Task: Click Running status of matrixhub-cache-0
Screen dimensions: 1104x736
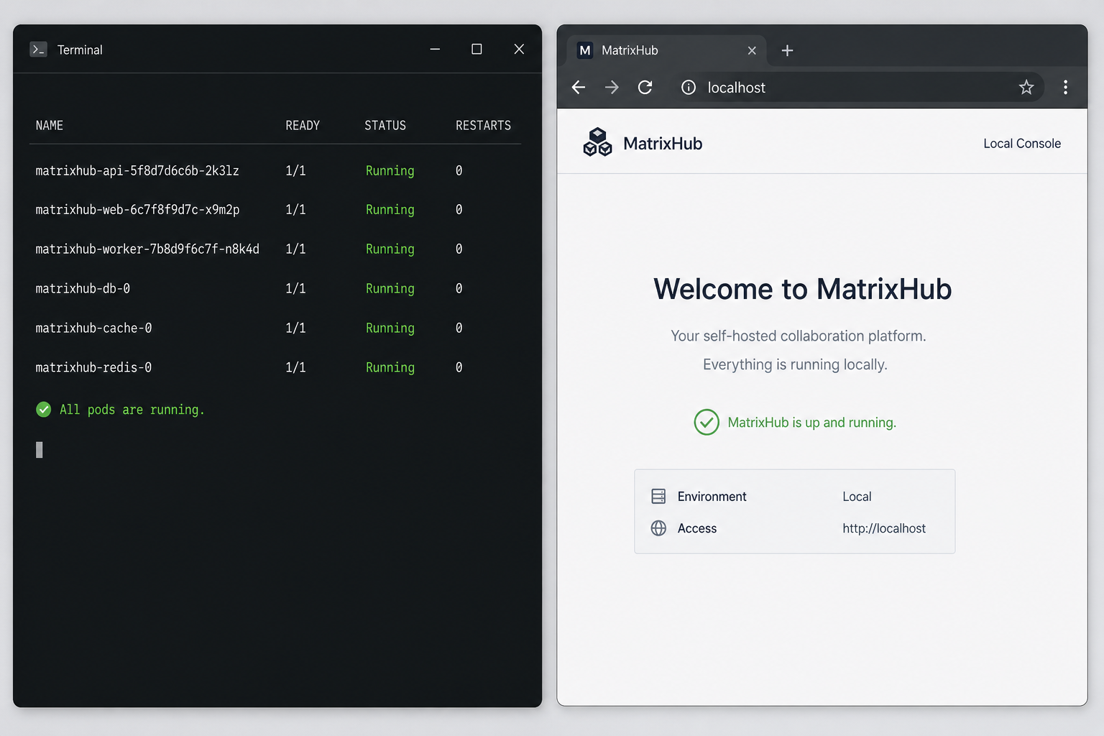Action: (x=390, y=328)
